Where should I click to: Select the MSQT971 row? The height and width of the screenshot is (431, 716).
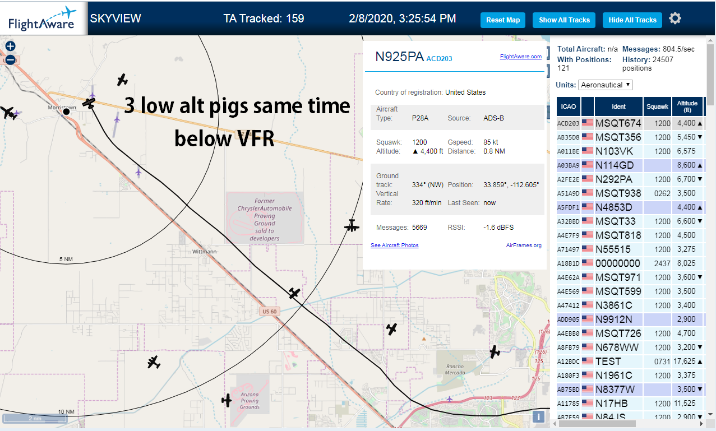630,277
